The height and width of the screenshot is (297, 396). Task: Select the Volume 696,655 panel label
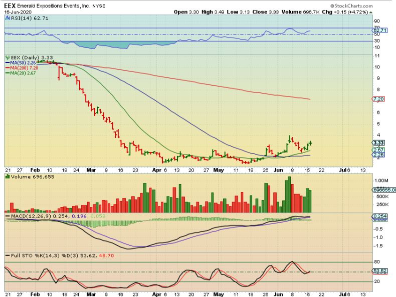pyautogui.click(x=32, y=177)
